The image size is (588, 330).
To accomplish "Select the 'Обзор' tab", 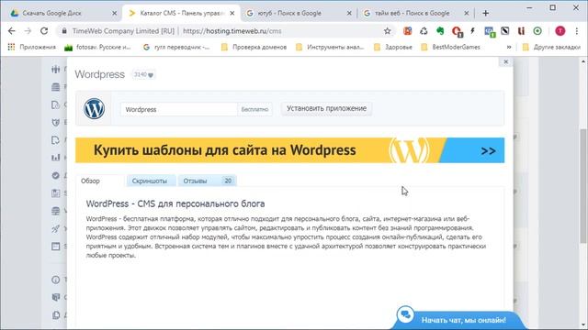I will pos(100,181).
